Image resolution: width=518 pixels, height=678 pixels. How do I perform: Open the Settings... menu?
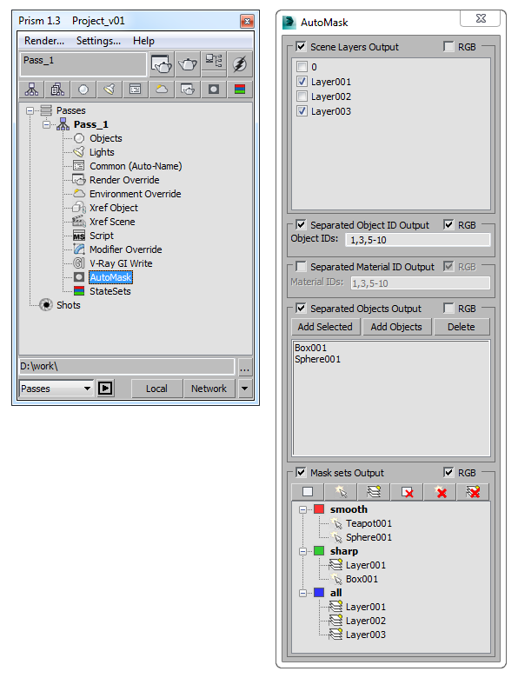coord(98,41)
